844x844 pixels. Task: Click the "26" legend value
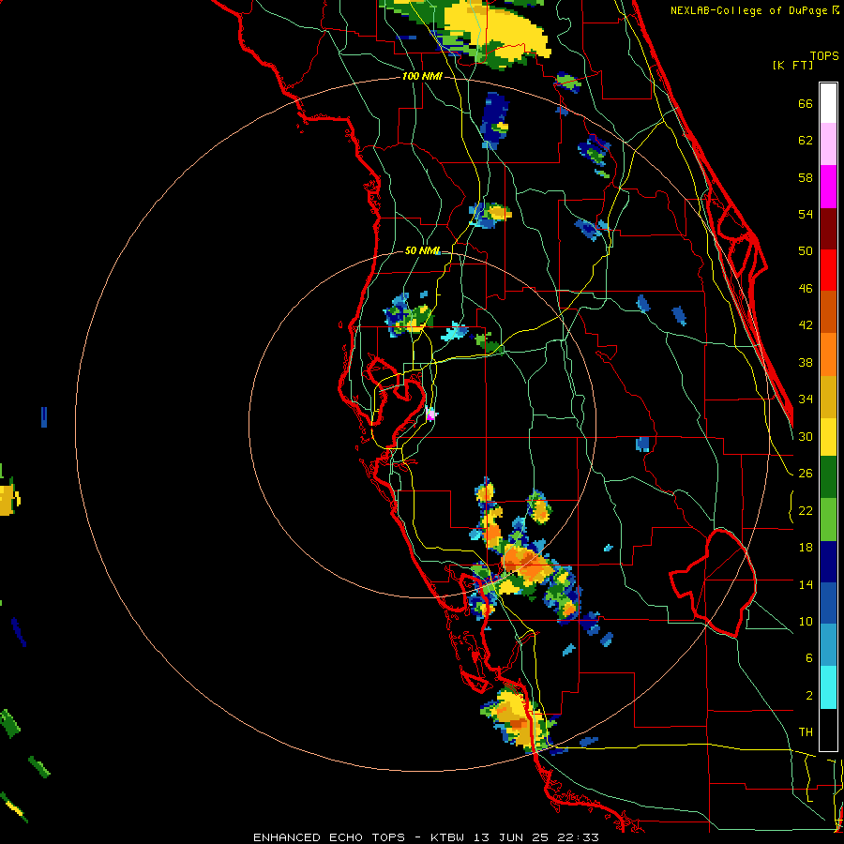806,474
